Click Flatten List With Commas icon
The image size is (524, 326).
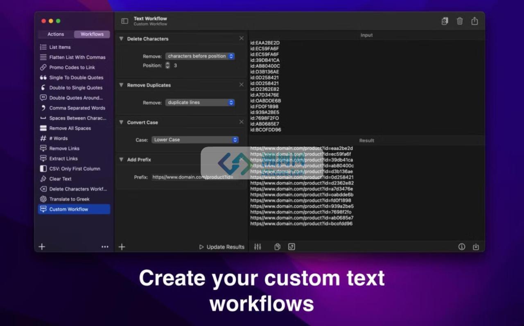pyautogui.click(x=43, y=57)
